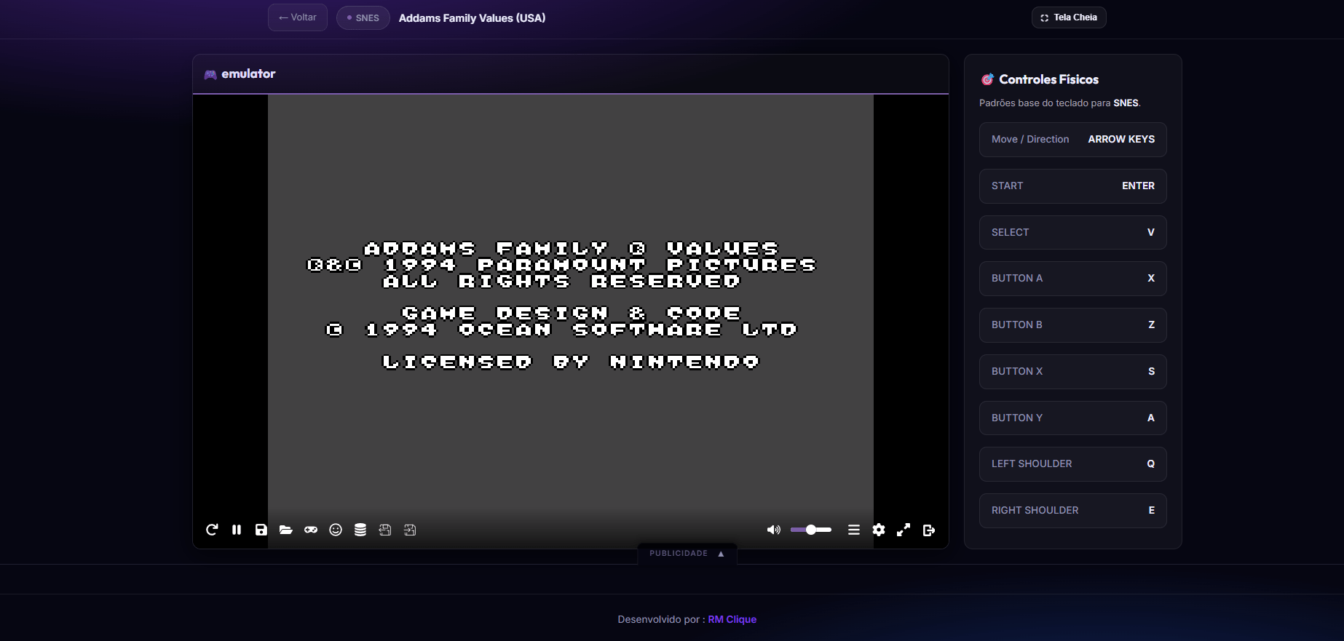Open the cache manager database icon
The image size is (1344, 641).
[360, 530]
